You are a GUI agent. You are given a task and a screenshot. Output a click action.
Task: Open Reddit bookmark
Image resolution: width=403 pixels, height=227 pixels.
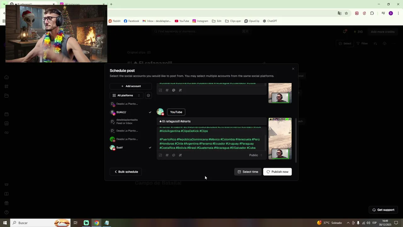[x=114, y=21]
